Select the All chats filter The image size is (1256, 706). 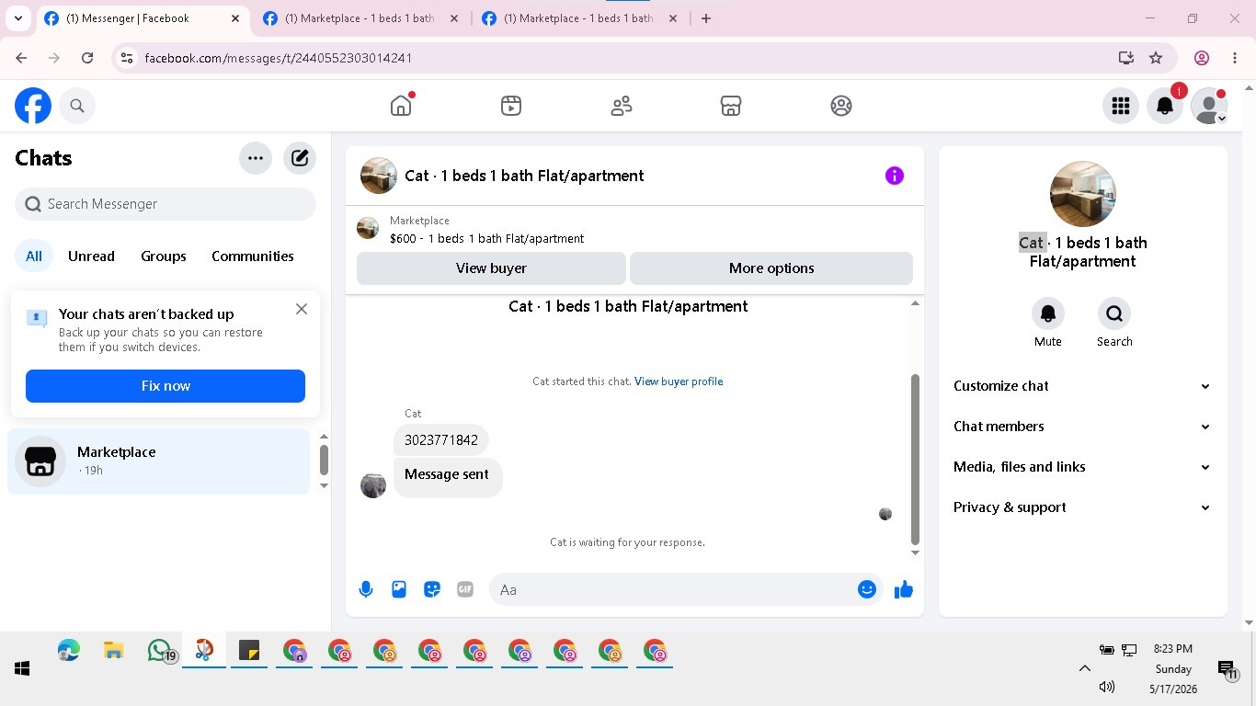[34, 256]
